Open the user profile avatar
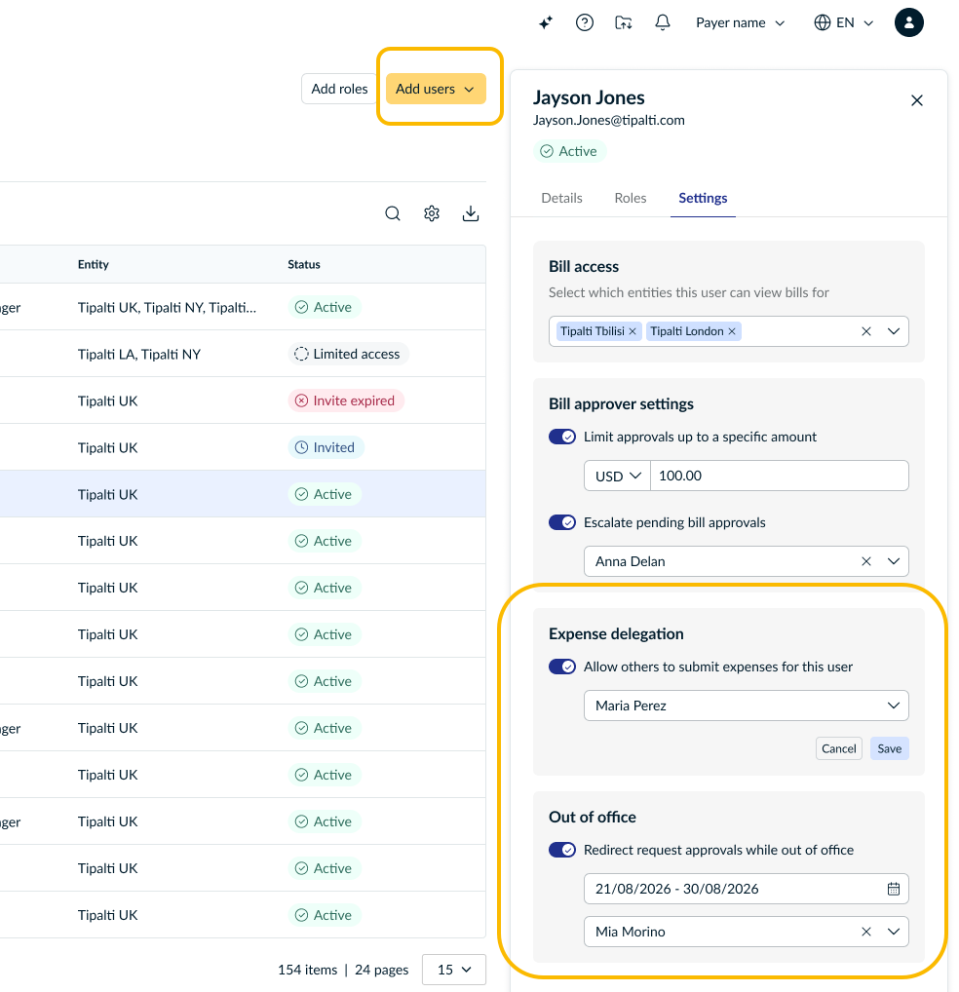The width and height of the screenshot is (959, 992). pos(909,22)
